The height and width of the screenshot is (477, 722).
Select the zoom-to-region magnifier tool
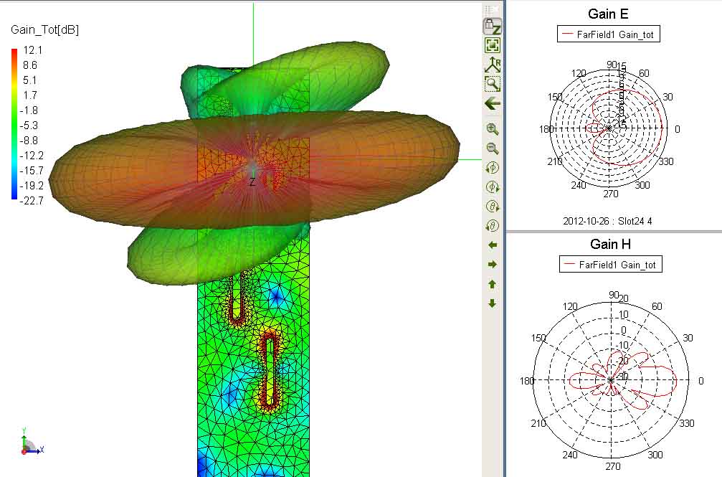click(x=493, y=84)
